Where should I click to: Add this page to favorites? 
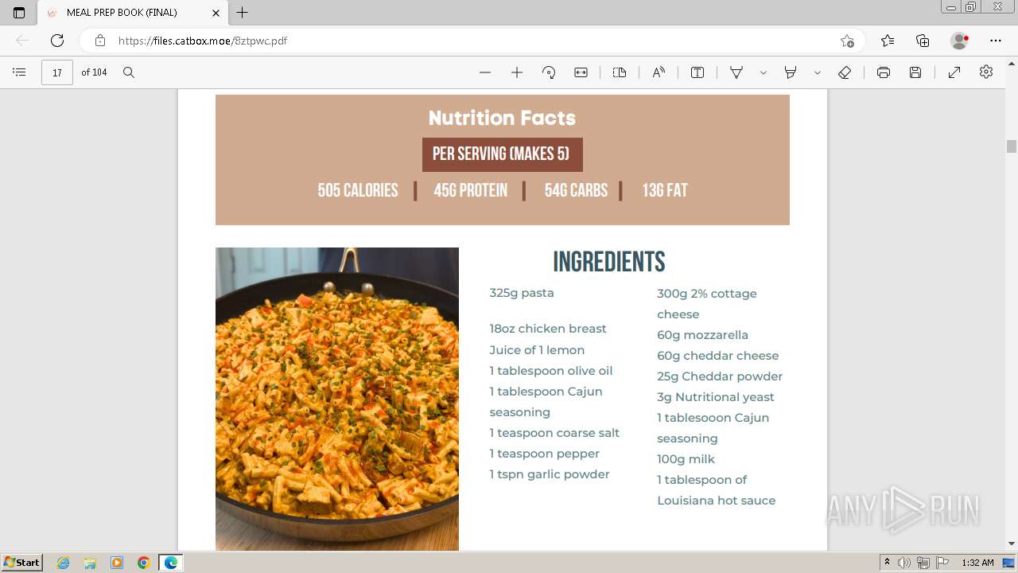tap(847, 41)
